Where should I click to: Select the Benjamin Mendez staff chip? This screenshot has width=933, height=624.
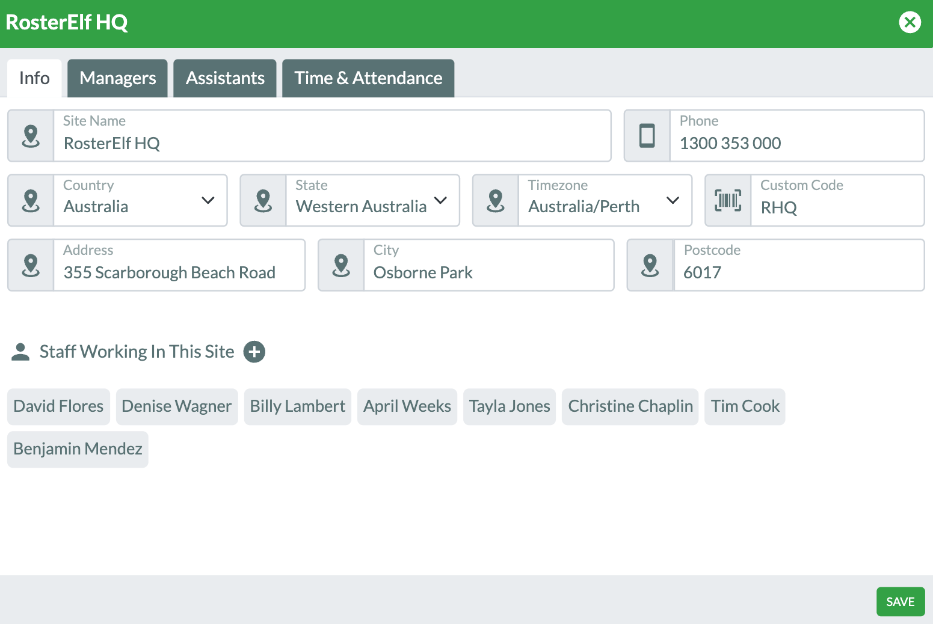(78, 449)
